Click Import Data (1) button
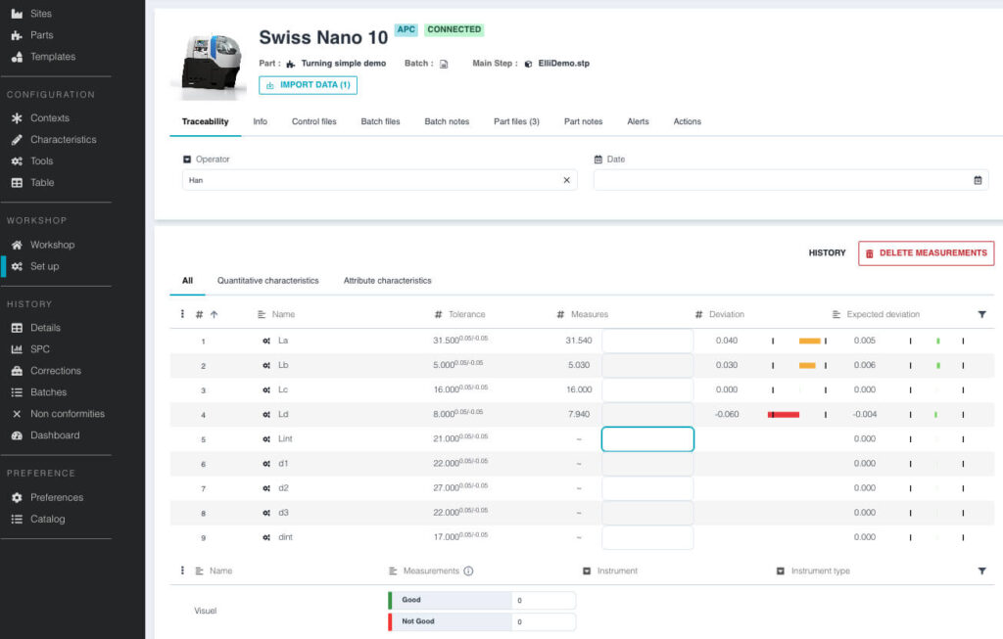The width and height of the screenshot is (1003, 639). tap(308, 85)
